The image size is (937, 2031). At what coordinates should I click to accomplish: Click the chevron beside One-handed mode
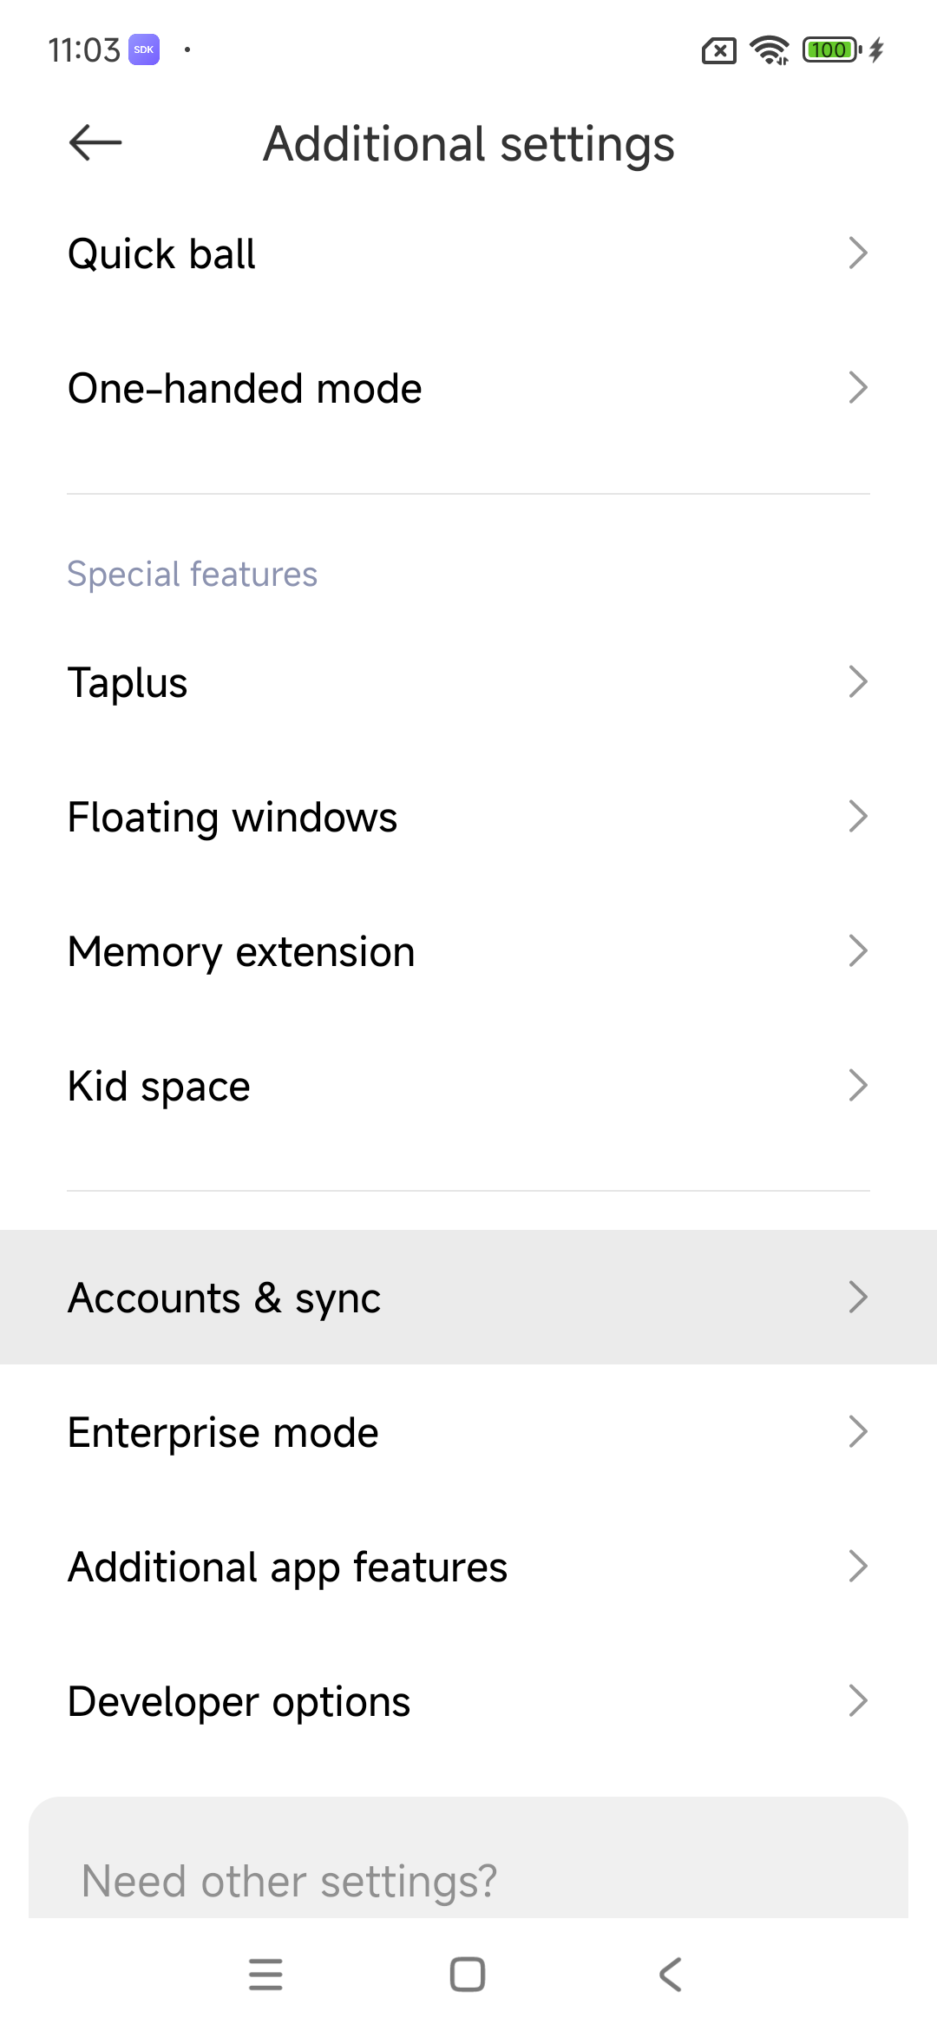click(x=857, y=388)
